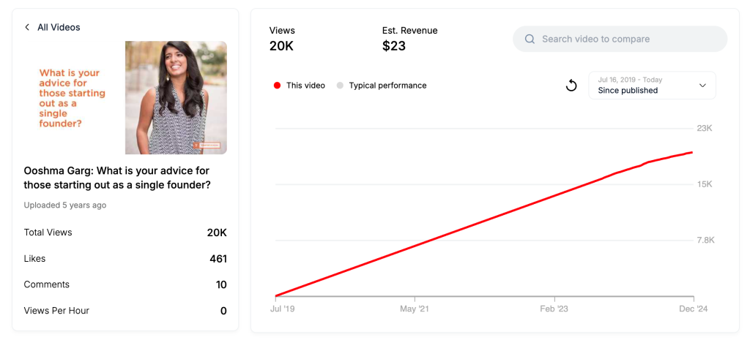The width and height of the screenshot is (750, 340).
Task: Select the Est. Revenue metric tab
Action: (409, 39)
